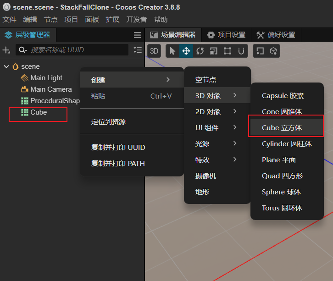Screen dimensions: 333x281
Task: Click the 偏好设置 tools icon
Action: click(x=261, y=35)
